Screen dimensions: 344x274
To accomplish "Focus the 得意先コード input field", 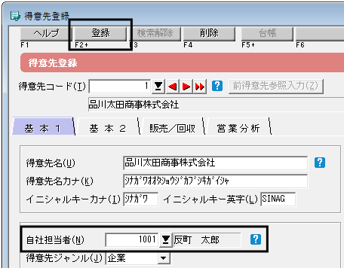I will coord(120,87).
